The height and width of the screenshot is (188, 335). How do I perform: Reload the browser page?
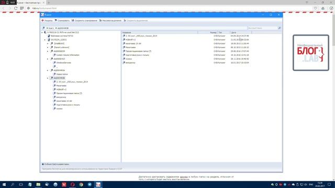(16, 8)
